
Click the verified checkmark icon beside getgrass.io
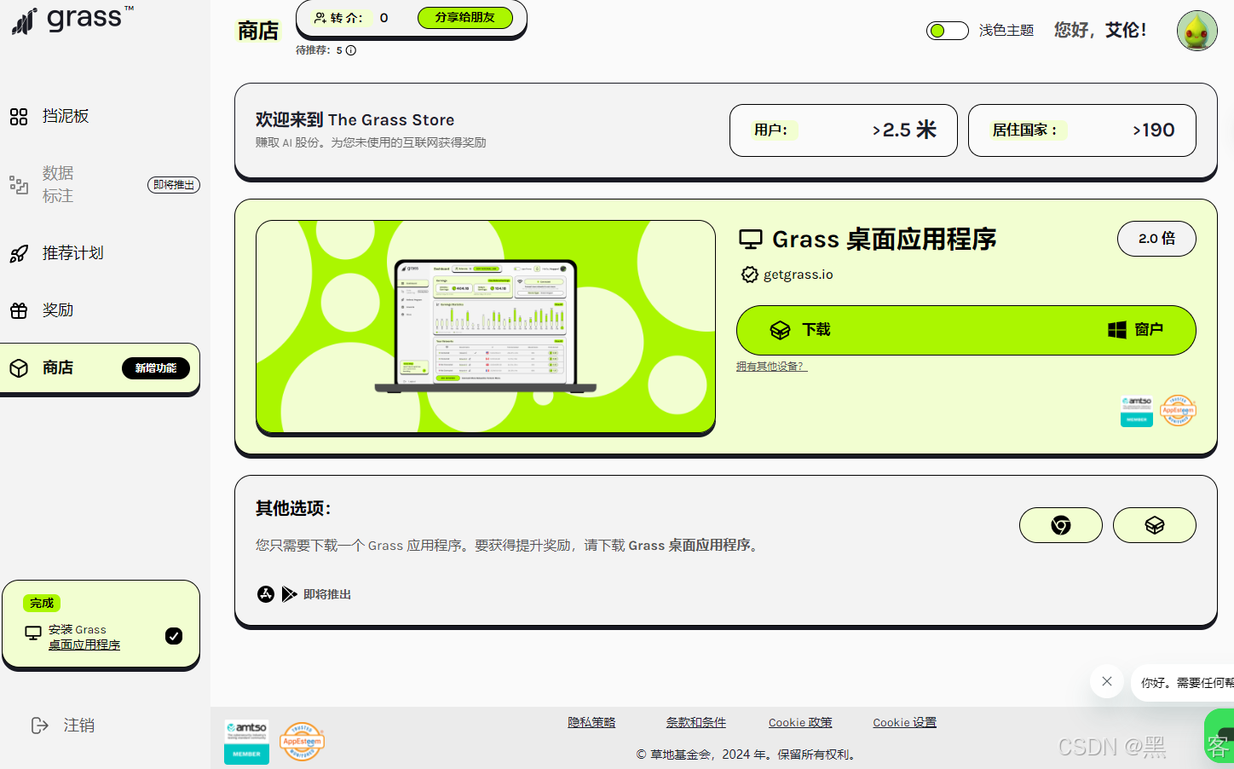tap(750, 275)
